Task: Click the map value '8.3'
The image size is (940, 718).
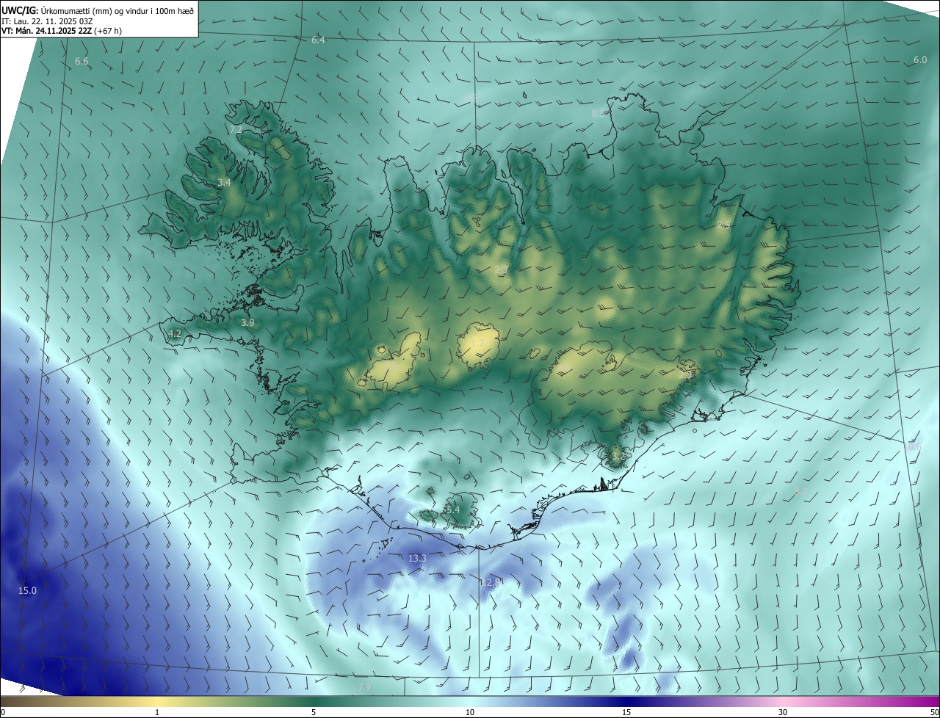Action: pyautogui.click(x=598, y=113)
